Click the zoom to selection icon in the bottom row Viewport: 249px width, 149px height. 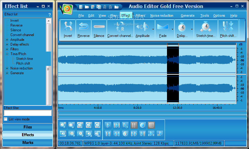tap(63, 134)
